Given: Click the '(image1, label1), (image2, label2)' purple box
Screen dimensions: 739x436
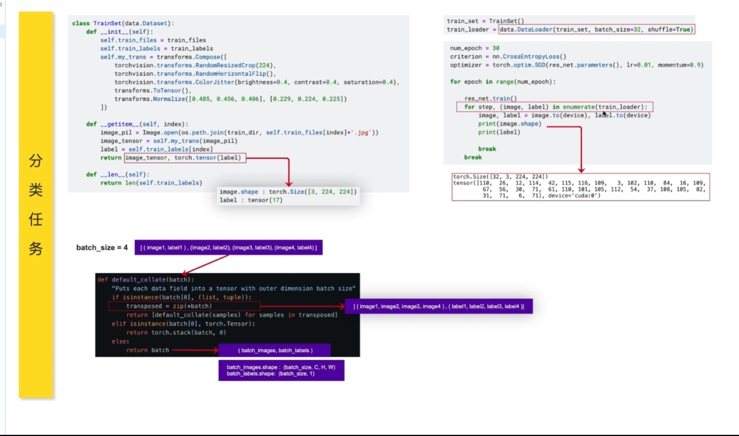Looking at the screenshot, I should tap(229, 248).
